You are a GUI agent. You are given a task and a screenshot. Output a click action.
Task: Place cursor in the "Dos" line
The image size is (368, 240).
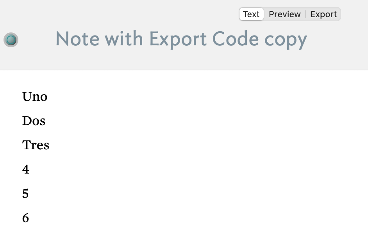tap(34, 121)
